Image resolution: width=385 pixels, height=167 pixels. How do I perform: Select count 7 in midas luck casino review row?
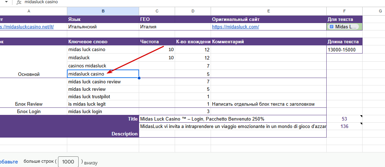[193, 82]
